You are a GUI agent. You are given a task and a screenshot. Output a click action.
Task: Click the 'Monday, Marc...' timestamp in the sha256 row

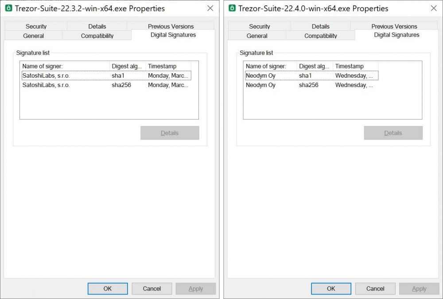pyautogui.click(x=168, y=85)
